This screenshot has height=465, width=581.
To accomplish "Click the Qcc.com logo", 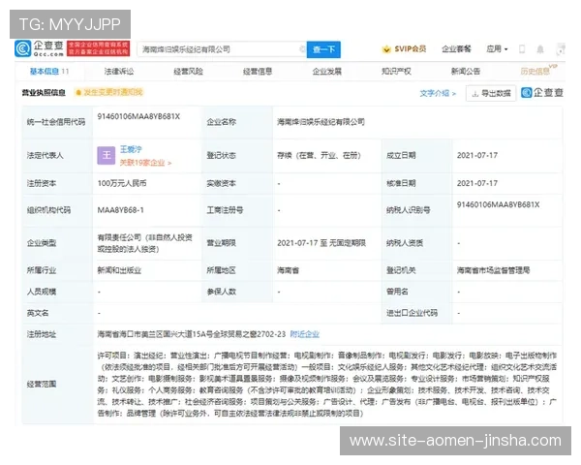I will click(x=39, y=48).
